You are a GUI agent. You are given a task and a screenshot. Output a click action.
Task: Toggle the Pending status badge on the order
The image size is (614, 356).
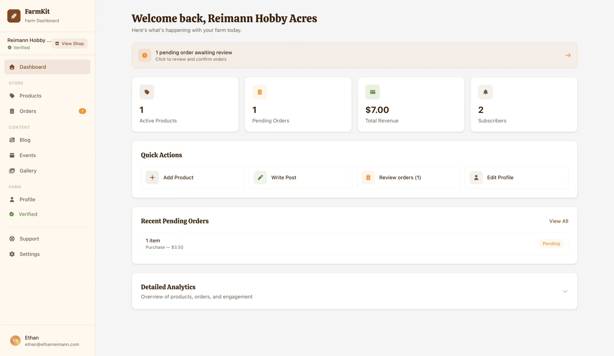coord(551,243)
